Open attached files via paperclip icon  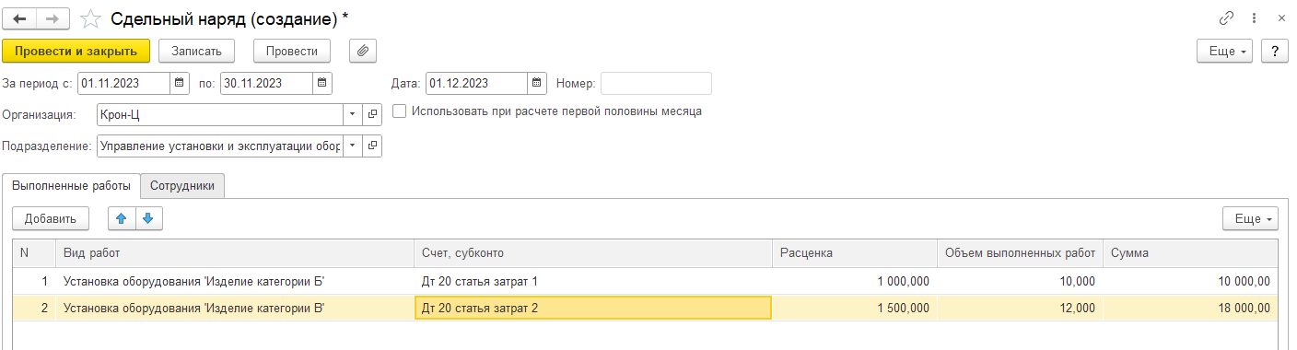pyautogui.click(x=363, y=51)
